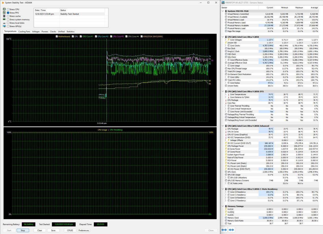The width and height of the screenshot is (323, 234).
Task: Enable the Stress CPU checkbox
Action: (8, 9)
